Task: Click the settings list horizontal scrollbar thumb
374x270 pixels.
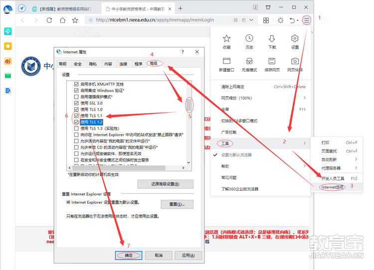Action: pos(119,168)
